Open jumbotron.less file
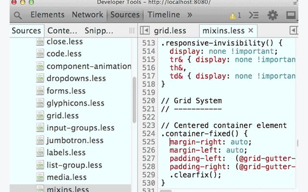The height and width of the screenshot is (192, 308). click(75, 141)
